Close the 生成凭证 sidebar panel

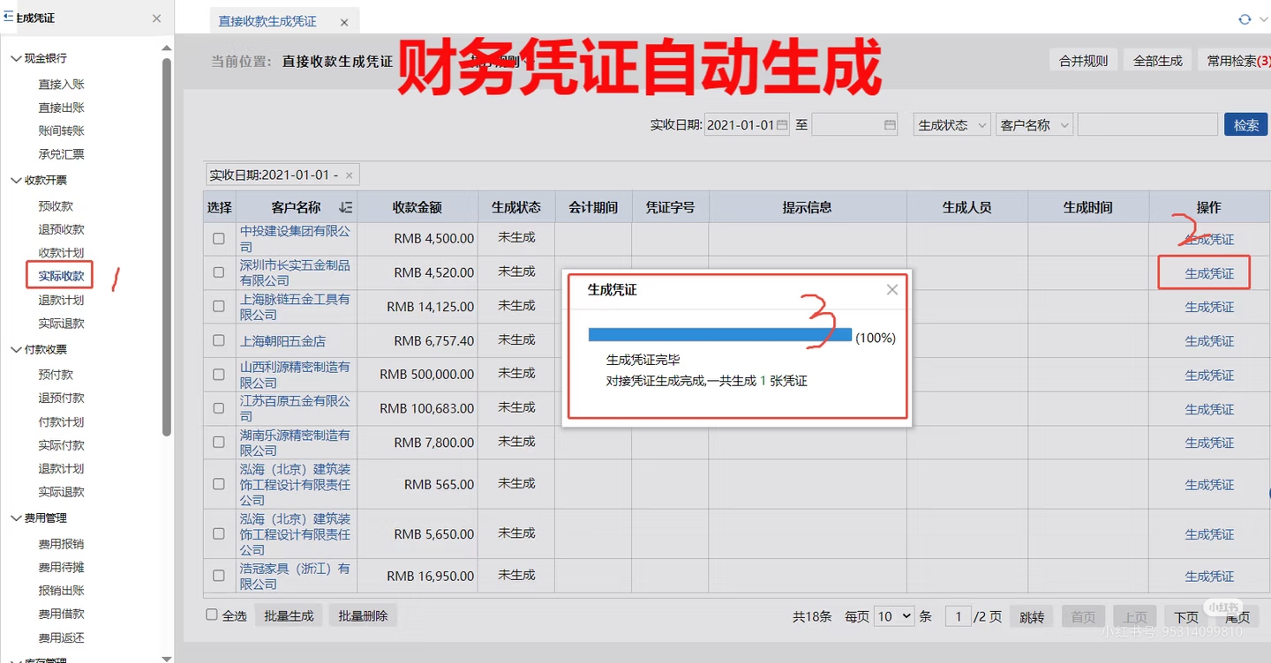(156, 19)
